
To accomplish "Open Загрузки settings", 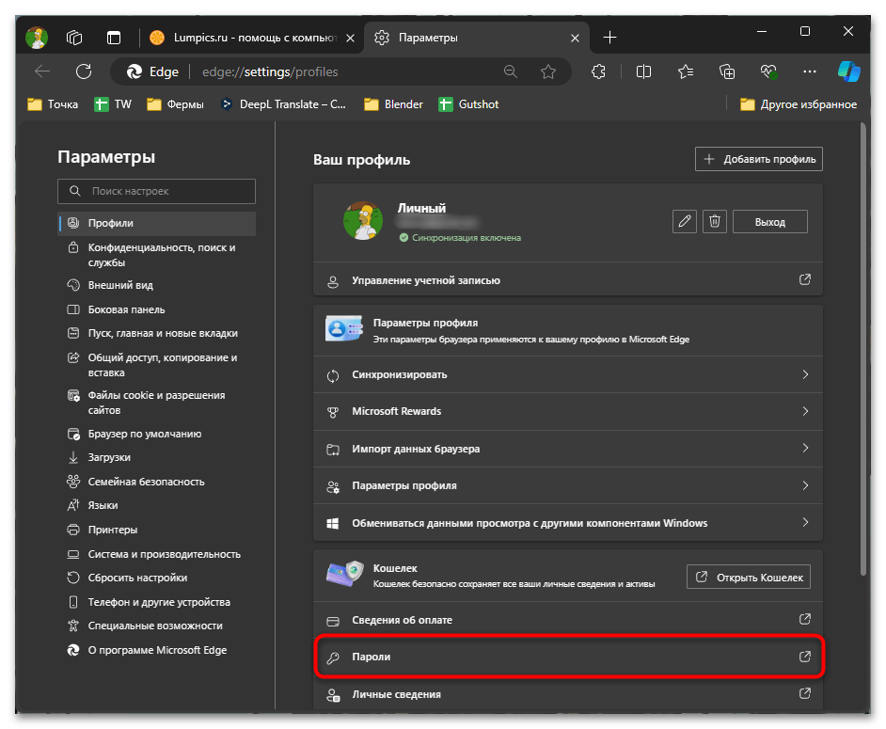I will click(x=157, y=458).
